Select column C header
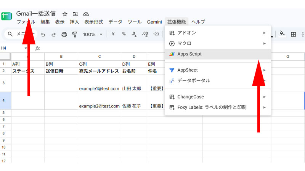305x171 pixels. 100,57
